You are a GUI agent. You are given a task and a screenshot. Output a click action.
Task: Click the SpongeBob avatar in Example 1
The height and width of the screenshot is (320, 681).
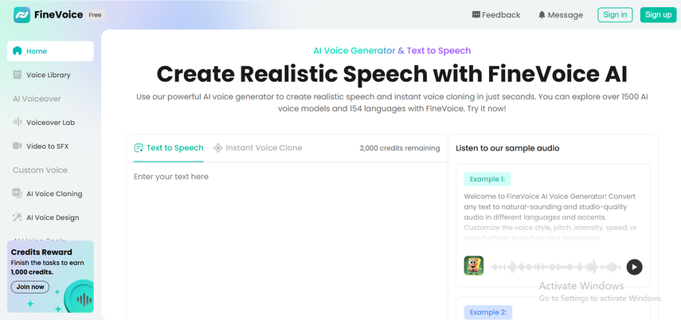[473, 266]
